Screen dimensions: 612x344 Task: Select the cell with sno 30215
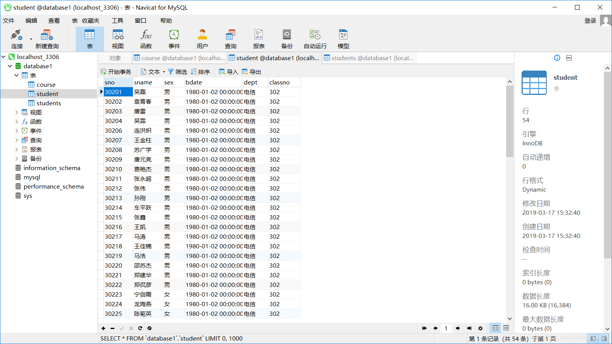pos(118,217)
